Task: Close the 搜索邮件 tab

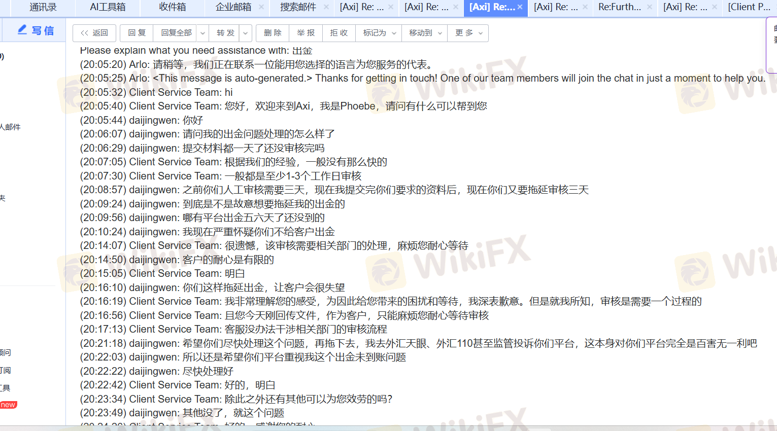Action: (x=326, y=7)
